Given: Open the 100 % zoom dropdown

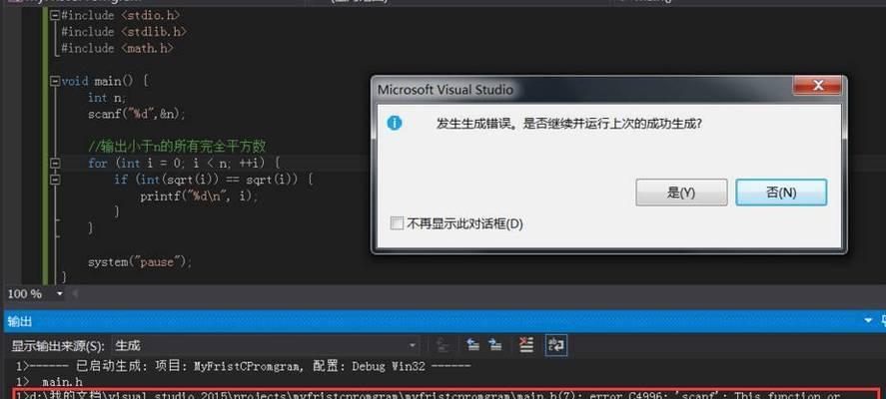Looking at the screenshot, I should [60, 294].
